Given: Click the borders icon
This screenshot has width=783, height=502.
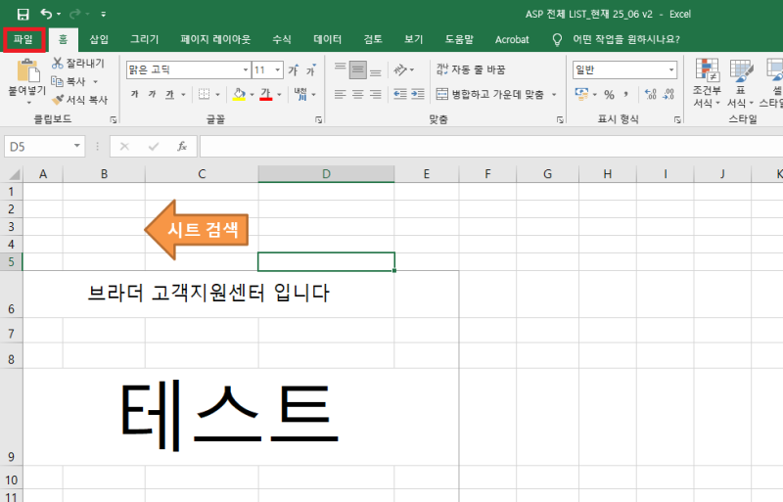Looking at the screenshot, I should click(x=204, y=94).
